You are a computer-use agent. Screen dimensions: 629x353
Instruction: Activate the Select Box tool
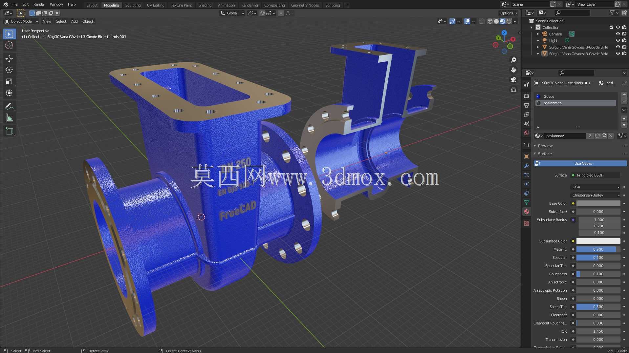(9, 34)
